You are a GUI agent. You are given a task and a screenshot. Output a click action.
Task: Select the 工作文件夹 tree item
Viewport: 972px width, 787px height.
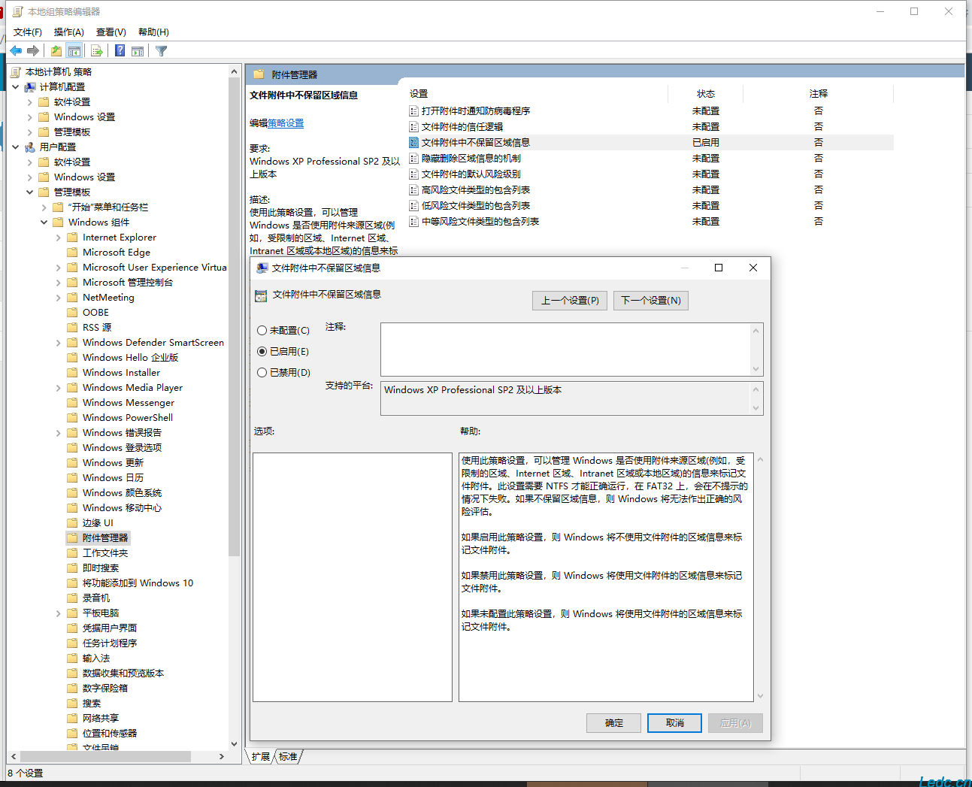tap(105, 553)
